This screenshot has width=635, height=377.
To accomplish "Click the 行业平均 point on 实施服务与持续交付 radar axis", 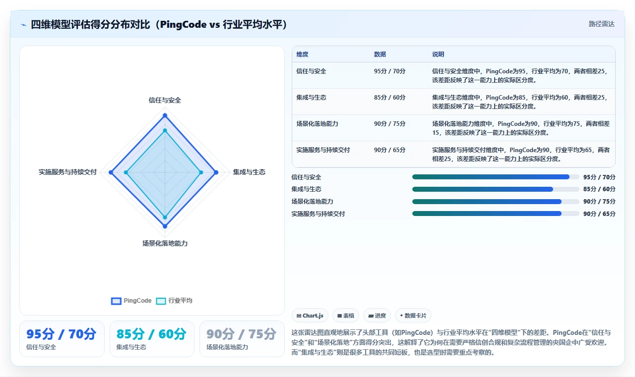I will coord(126,172).
